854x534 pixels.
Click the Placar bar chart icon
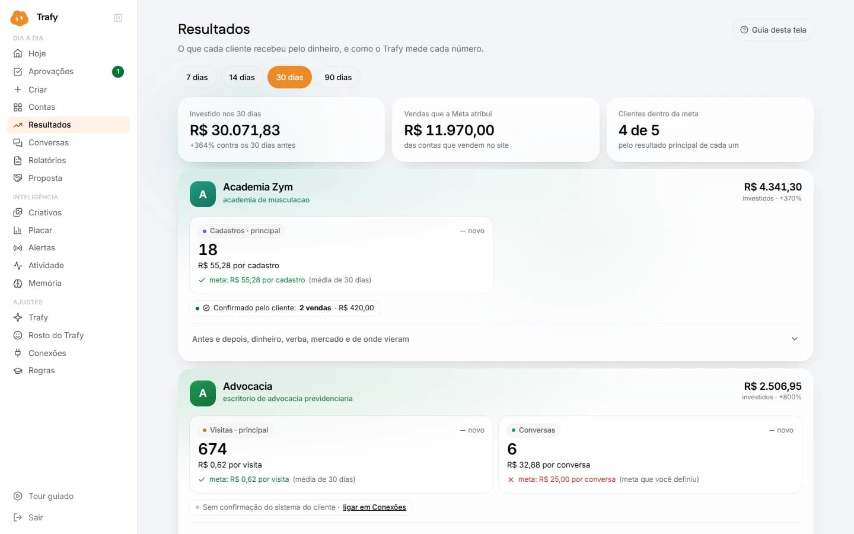pyautogui.click(x=18, y=230)
